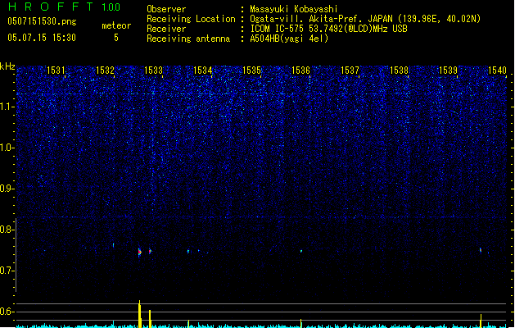Click the 'meteor' count label
Image resolution: width=515 pixels, height=328 pixels.
coord(116,25)
